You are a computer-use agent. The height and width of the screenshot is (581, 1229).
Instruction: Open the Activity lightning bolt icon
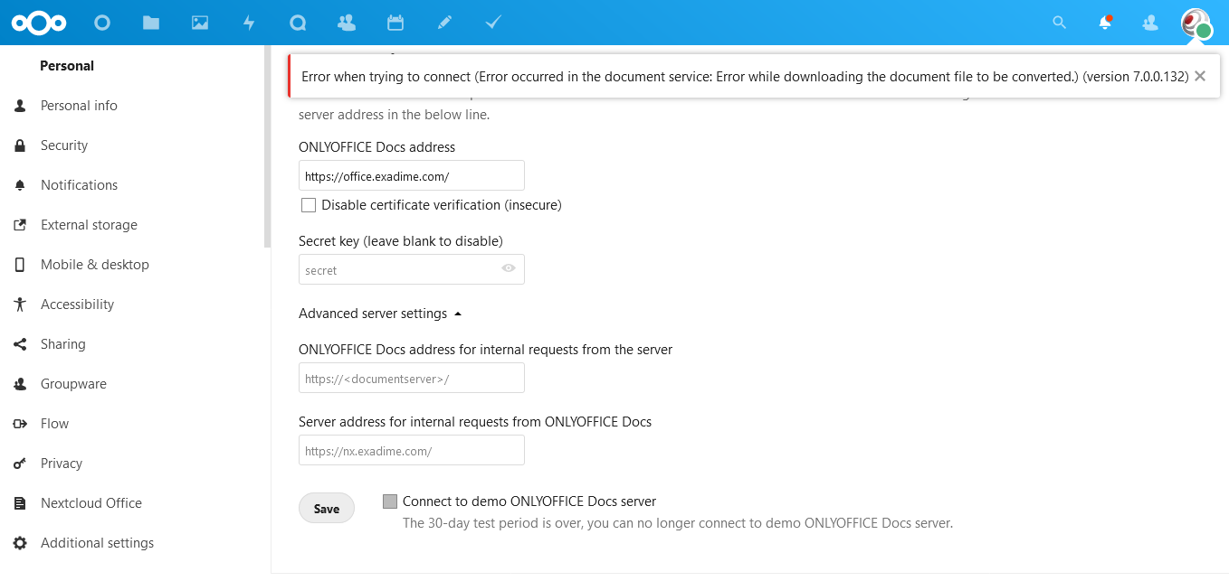click(x=249, y=23)
